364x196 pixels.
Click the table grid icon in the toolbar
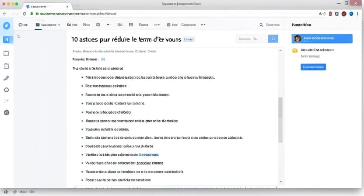point(131,24)
